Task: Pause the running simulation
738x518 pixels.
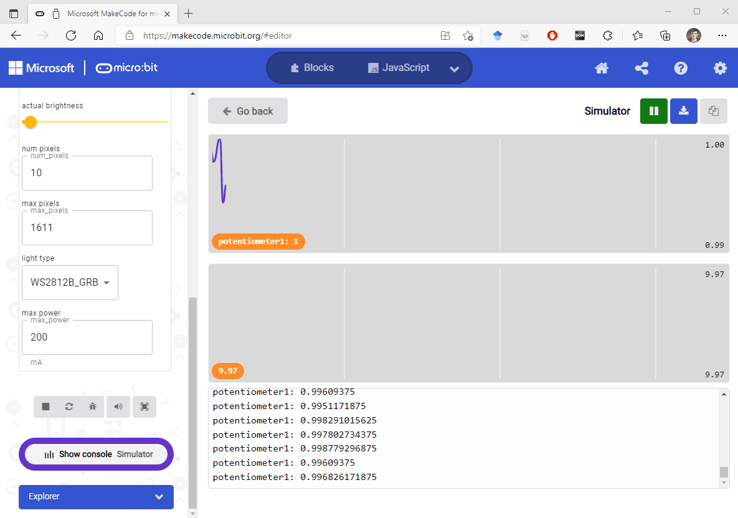Action: click(653, 111)
